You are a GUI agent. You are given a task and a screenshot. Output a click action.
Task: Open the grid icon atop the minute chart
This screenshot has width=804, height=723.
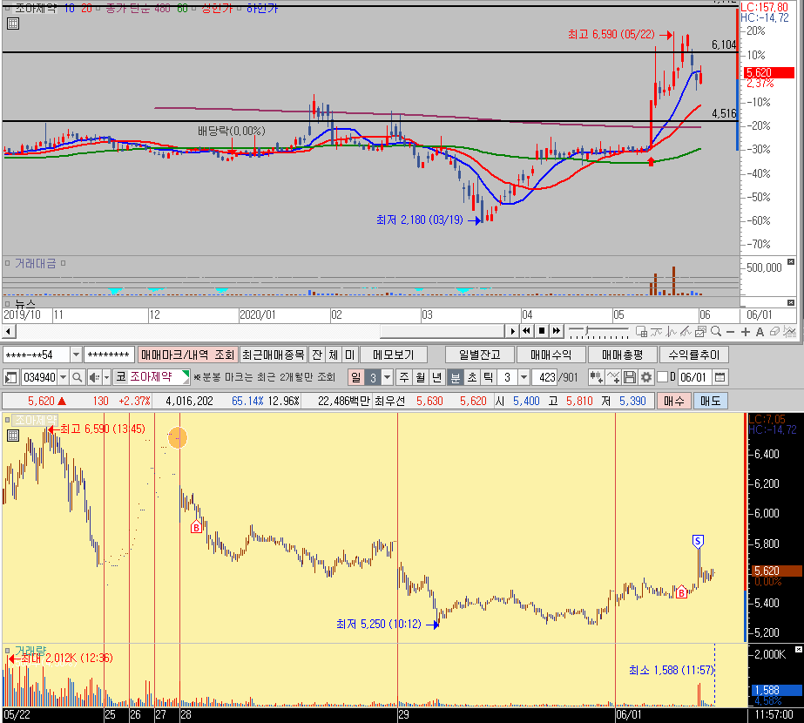[13, 436]
